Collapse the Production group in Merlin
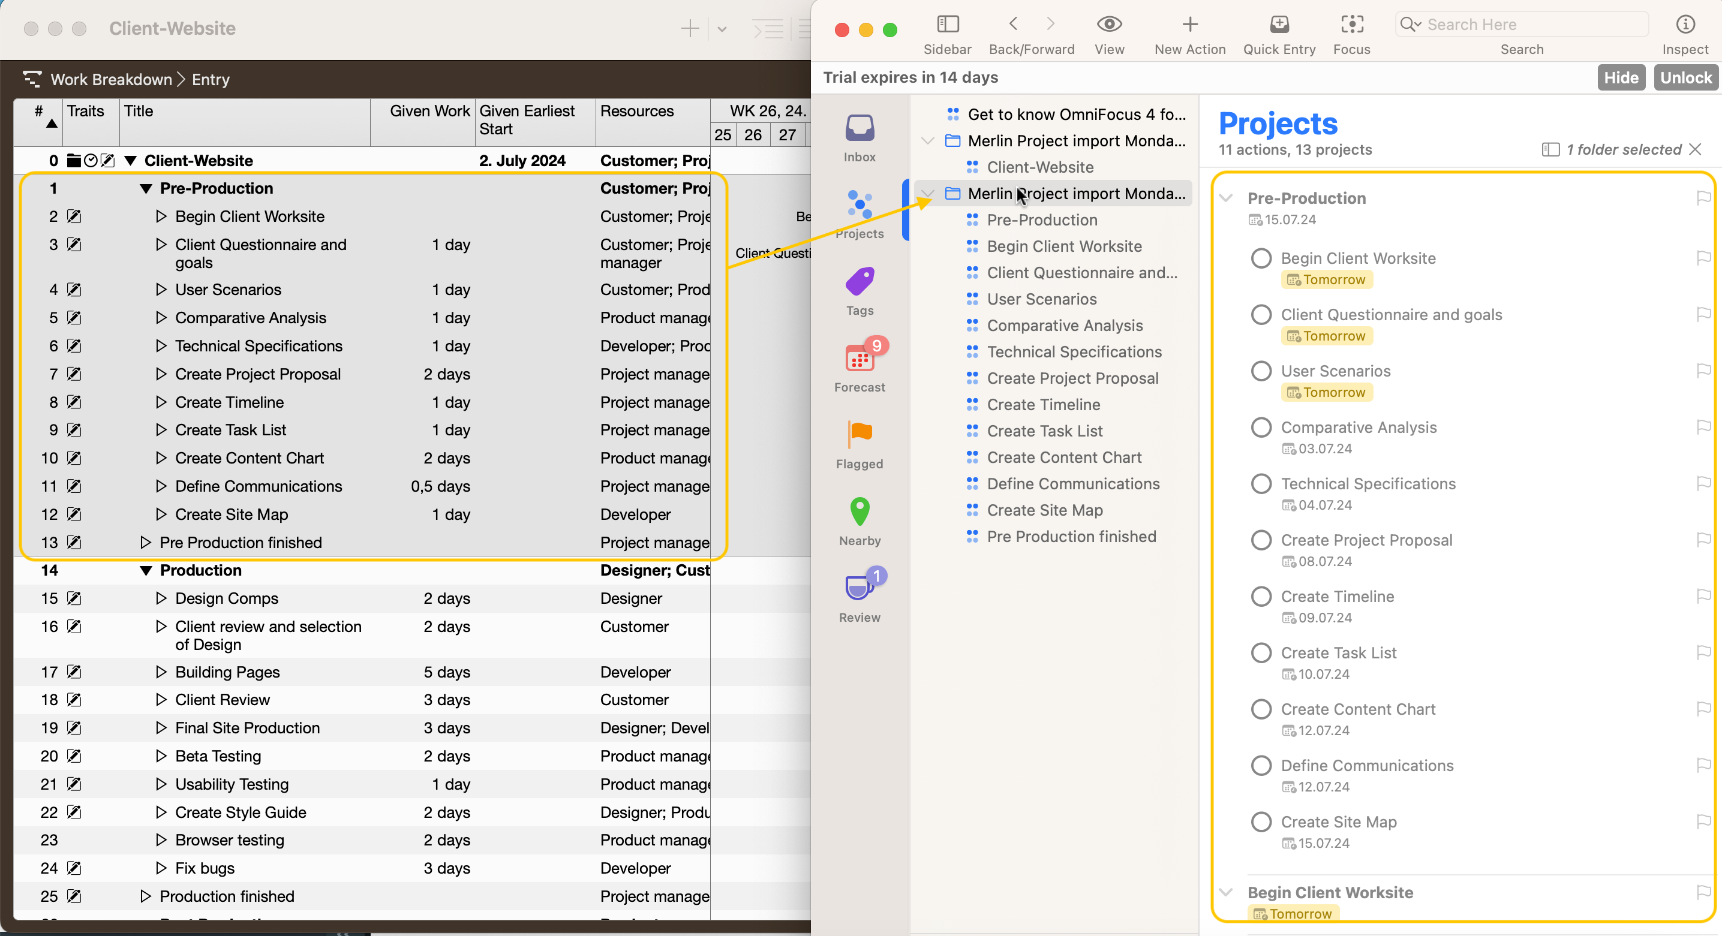 (x=146, y=571)
